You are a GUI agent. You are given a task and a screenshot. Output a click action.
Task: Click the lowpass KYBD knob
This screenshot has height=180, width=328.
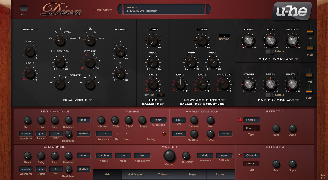(x=191, y=62)
